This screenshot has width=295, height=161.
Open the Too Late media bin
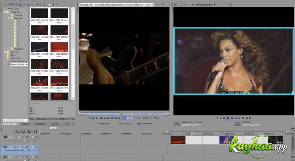(x=18, y=15)
